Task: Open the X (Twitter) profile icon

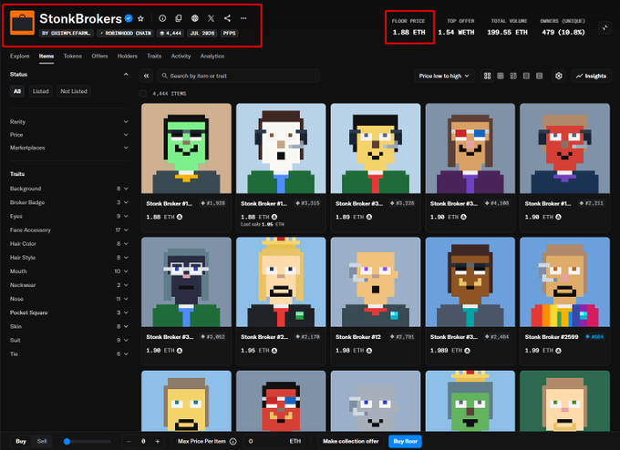Action: click(211, 18)
